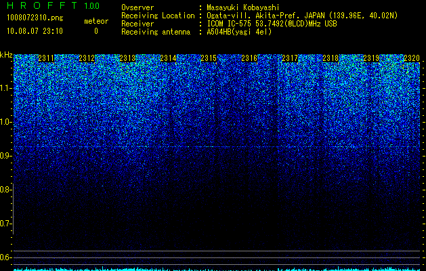Image resolution: width=426 pixels, height=271 pixels.
Task: Click the date stamp 10.08.07 23:10
Action: click(35, 31)
